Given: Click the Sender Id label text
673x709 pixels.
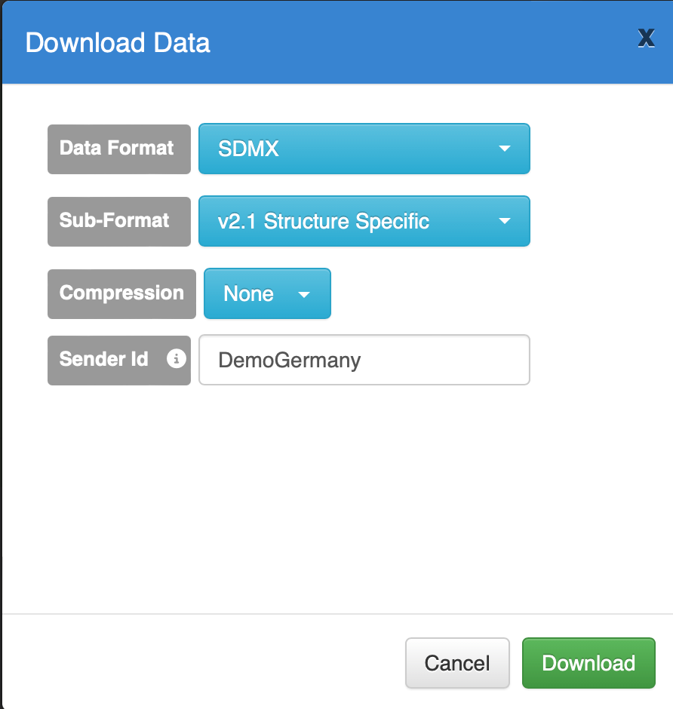Looking at the screenshot, I should [x=104, y=359].
